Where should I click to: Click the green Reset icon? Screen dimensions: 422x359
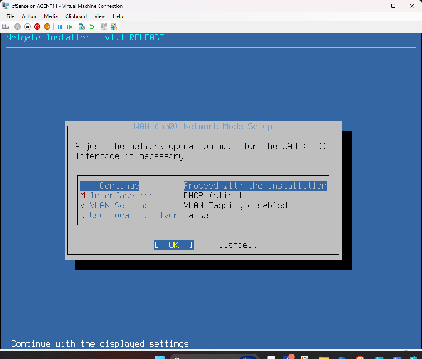tap(70, 27)
